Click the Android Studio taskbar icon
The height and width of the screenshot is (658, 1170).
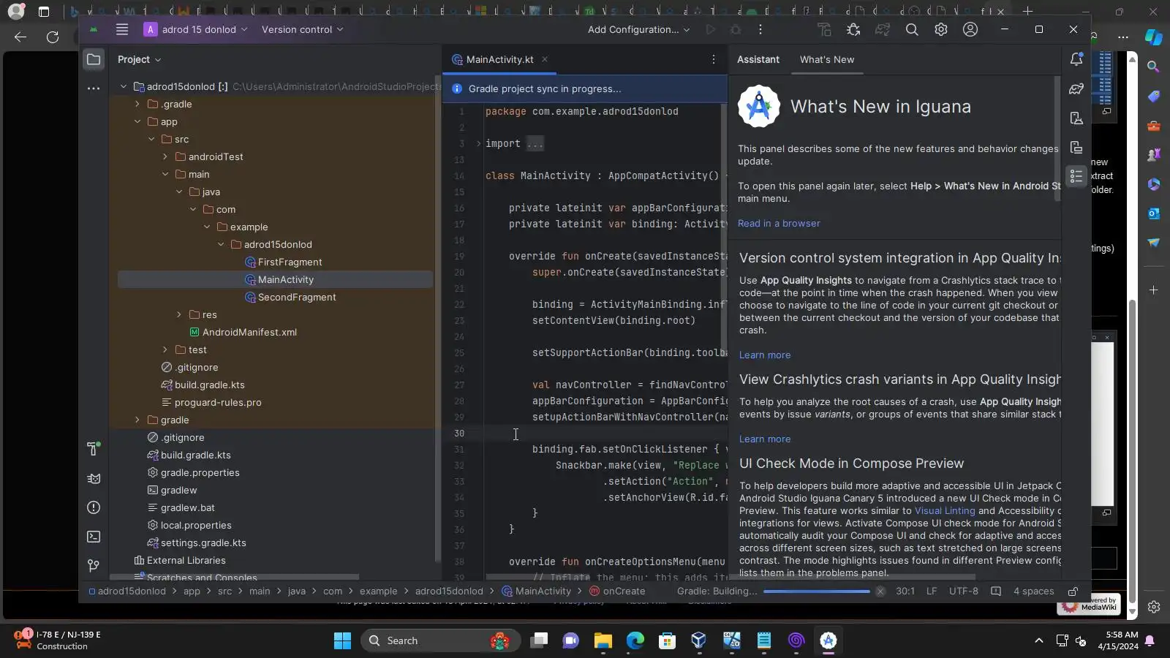pyautogui.click(x=829, y=640)
